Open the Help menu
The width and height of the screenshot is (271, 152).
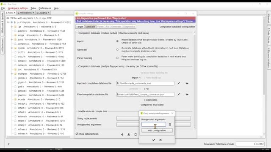(56, 8)
